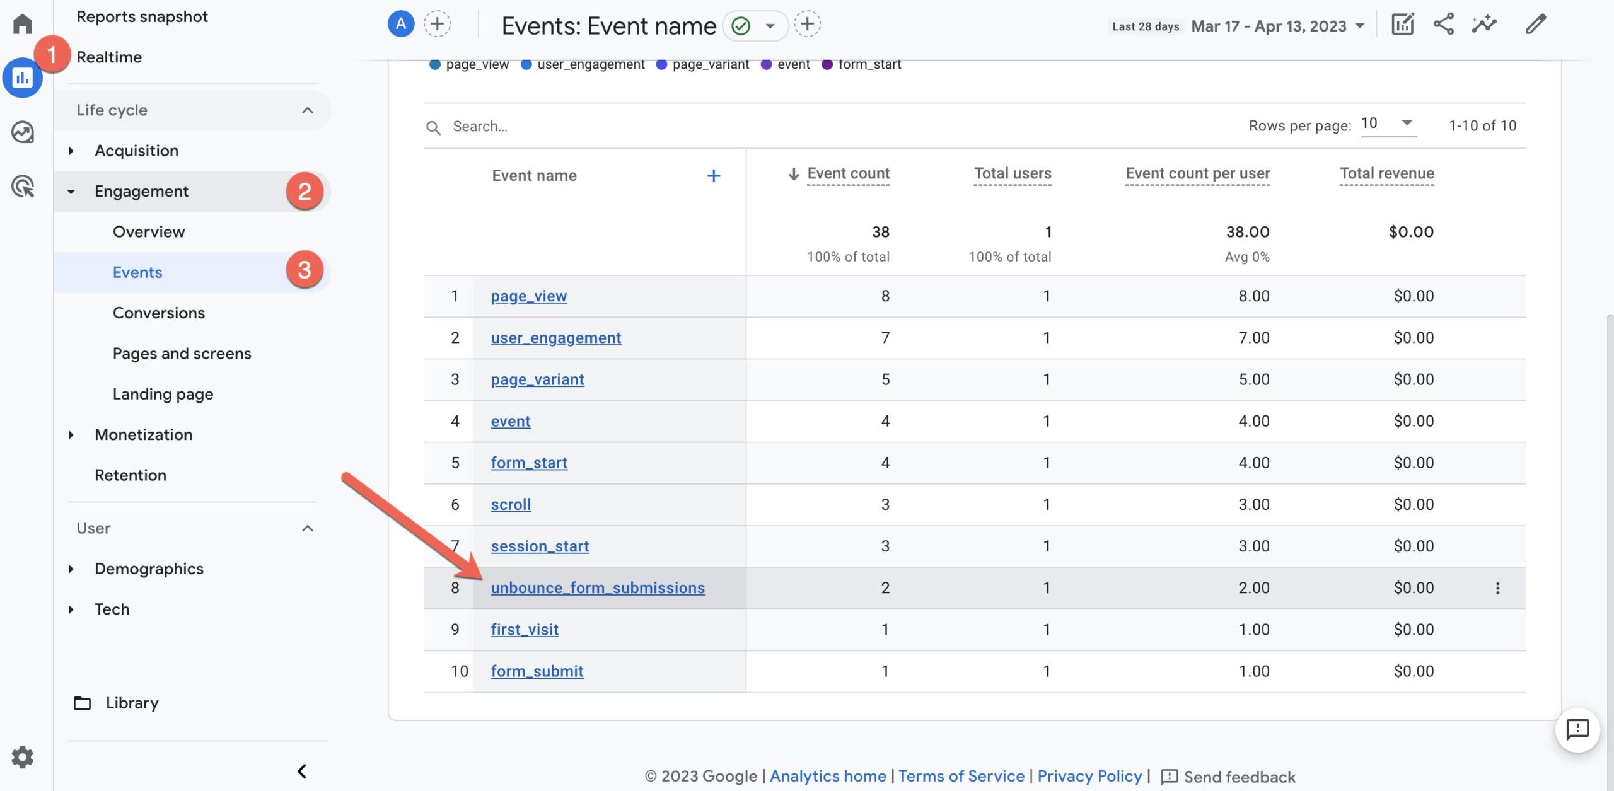Open the page_view event link
Viewport: 1614px width, 791px height.
point(529,296)
